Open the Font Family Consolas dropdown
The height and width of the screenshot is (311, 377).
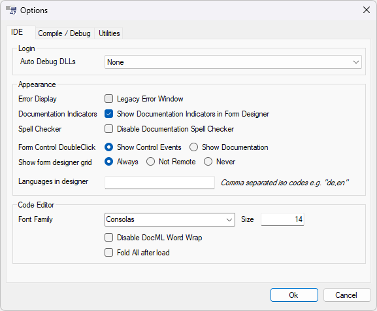click(x=170, y=219)
